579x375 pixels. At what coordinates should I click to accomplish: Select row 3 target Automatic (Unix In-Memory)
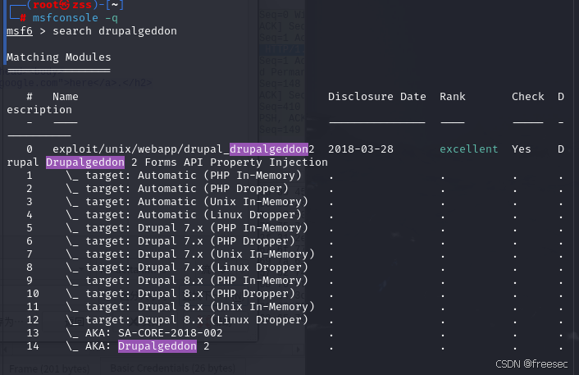pyautogui.click(x=197, y=202)
